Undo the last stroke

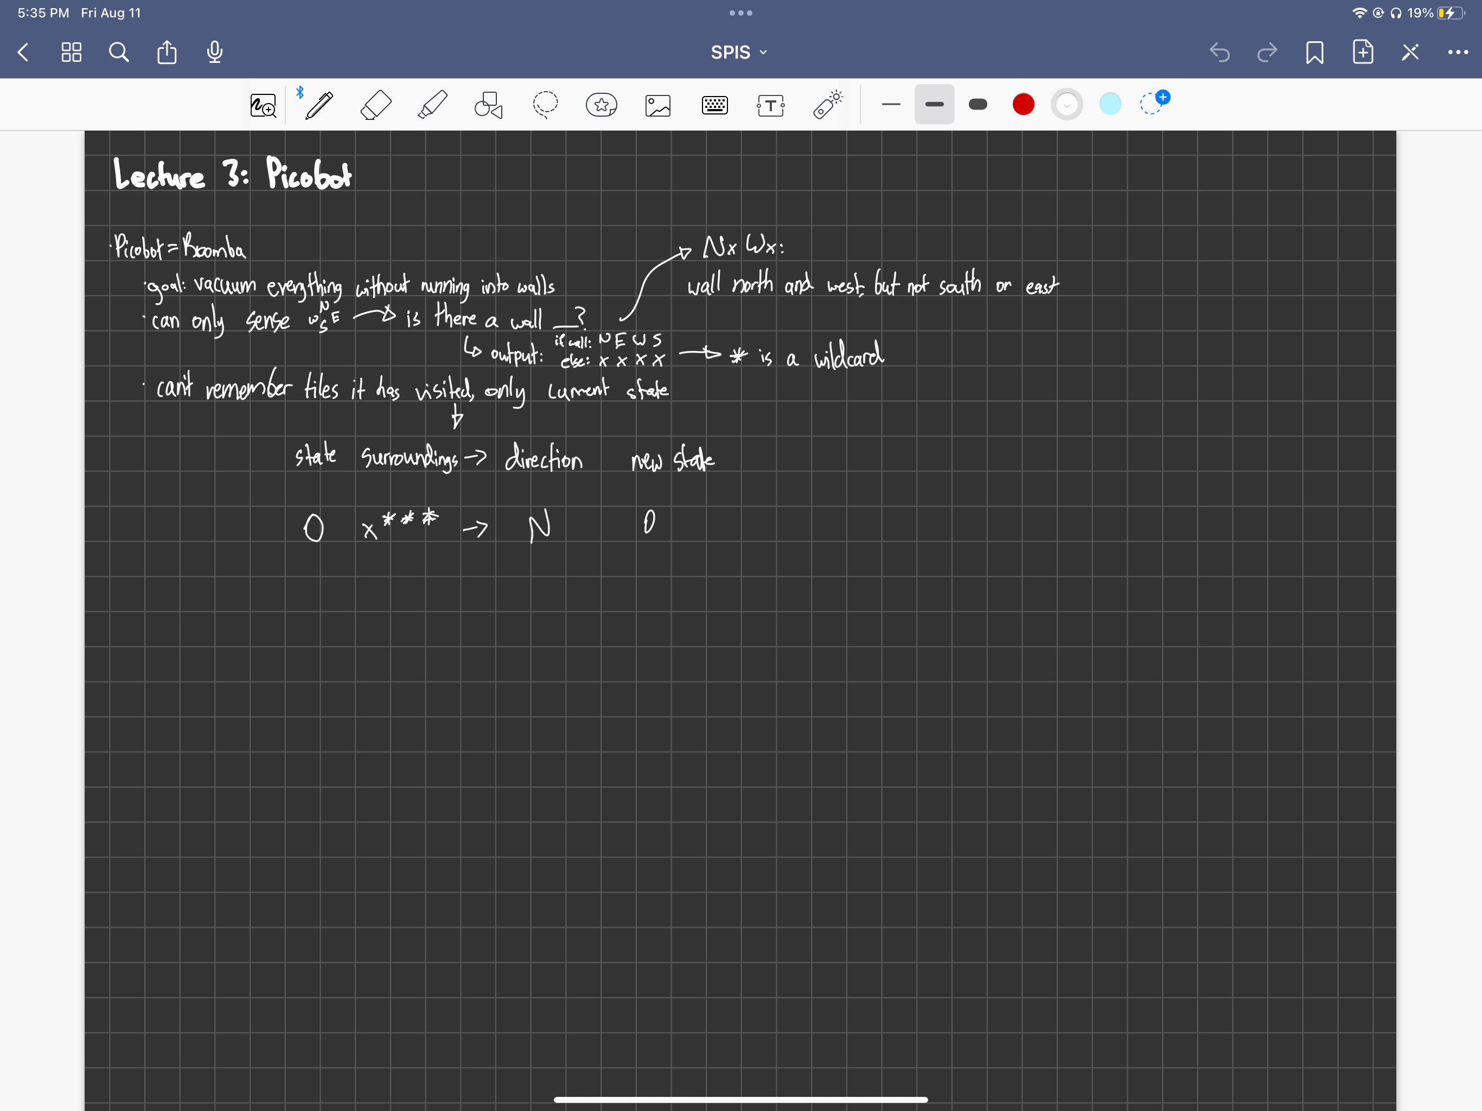(1220, 52)
